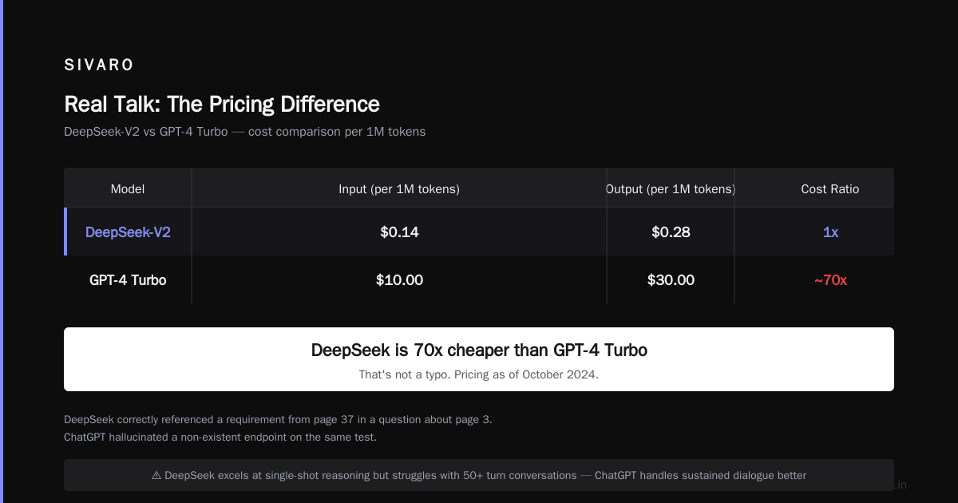The width and height of the screenshot is (958, 503).
Task: Click the Model column header
Action: click(128, 189)
